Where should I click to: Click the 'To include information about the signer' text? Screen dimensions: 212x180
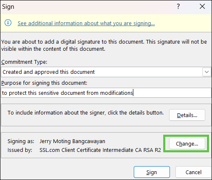tap(85, 112)
